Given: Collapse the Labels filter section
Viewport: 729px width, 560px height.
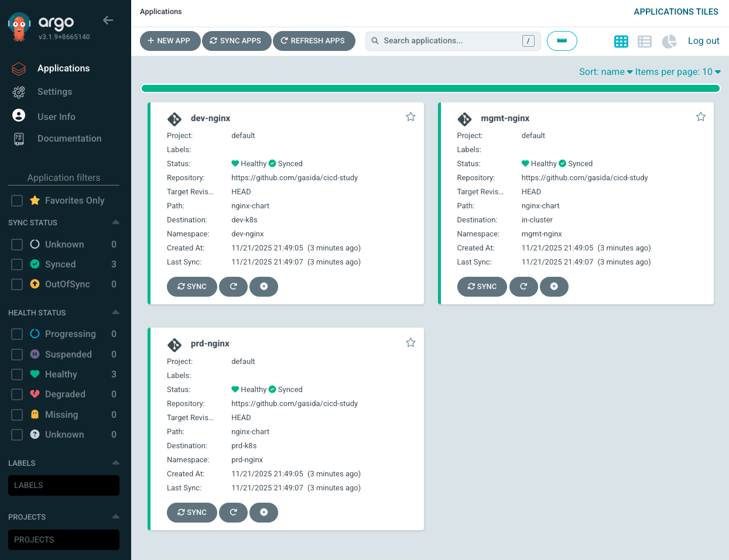Looking at the screenshot, I should point(115,463).
